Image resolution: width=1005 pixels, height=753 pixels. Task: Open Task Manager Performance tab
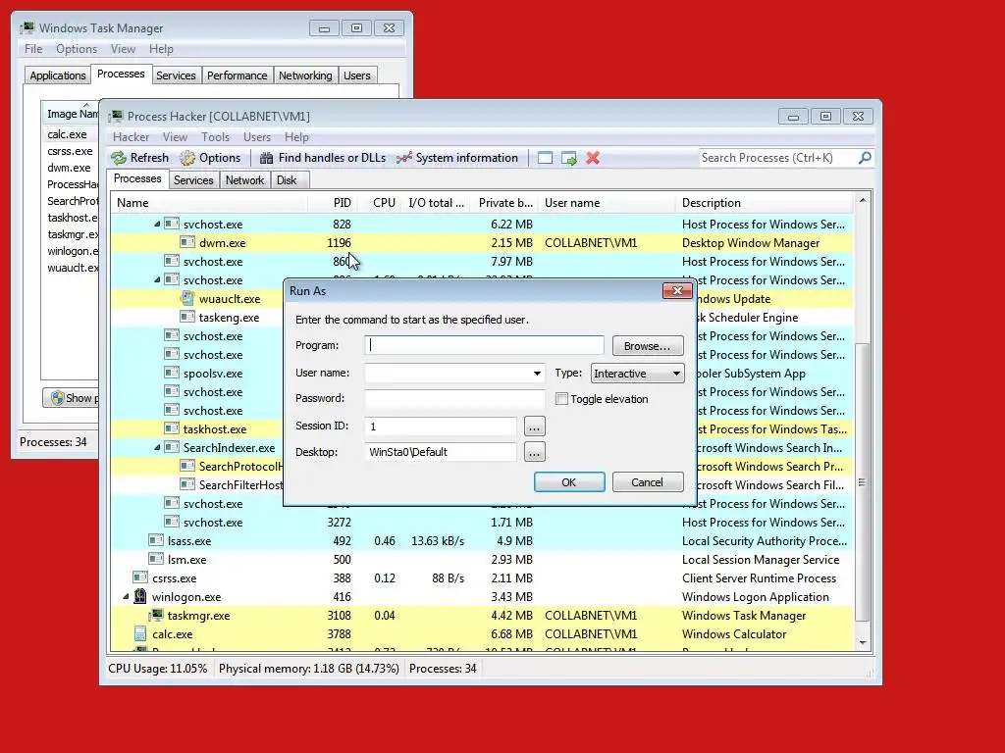(x=238, y=75)
